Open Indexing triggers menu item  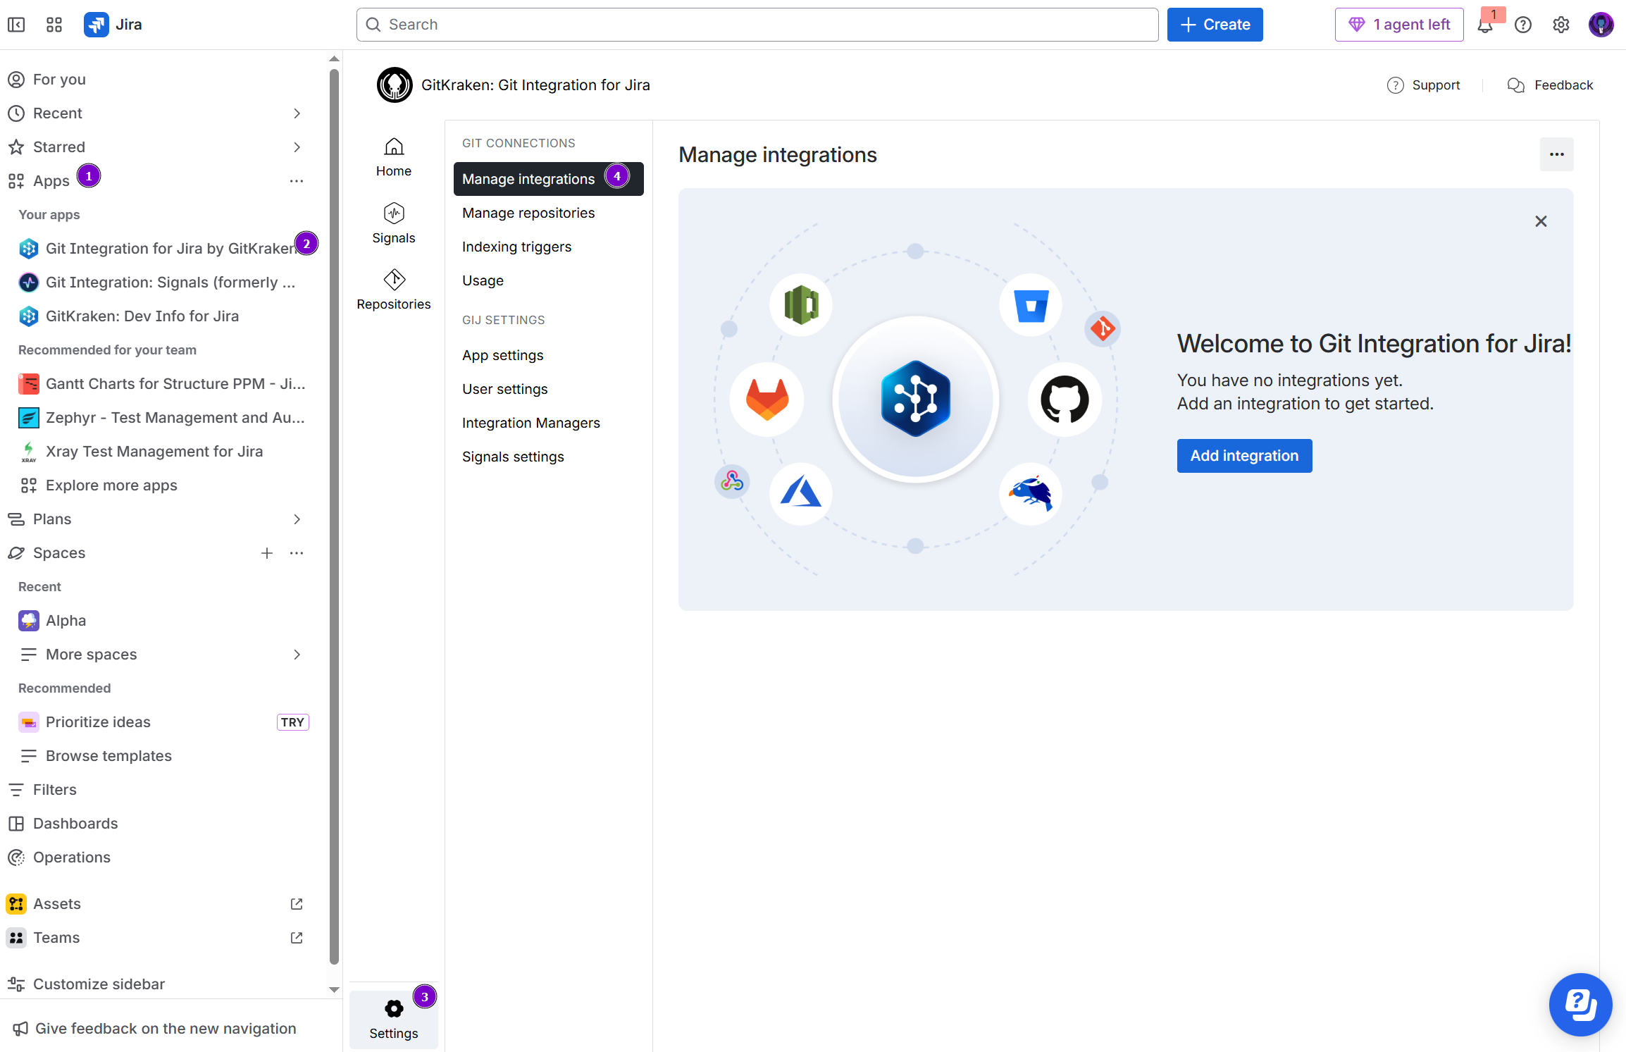coord(516,247)
